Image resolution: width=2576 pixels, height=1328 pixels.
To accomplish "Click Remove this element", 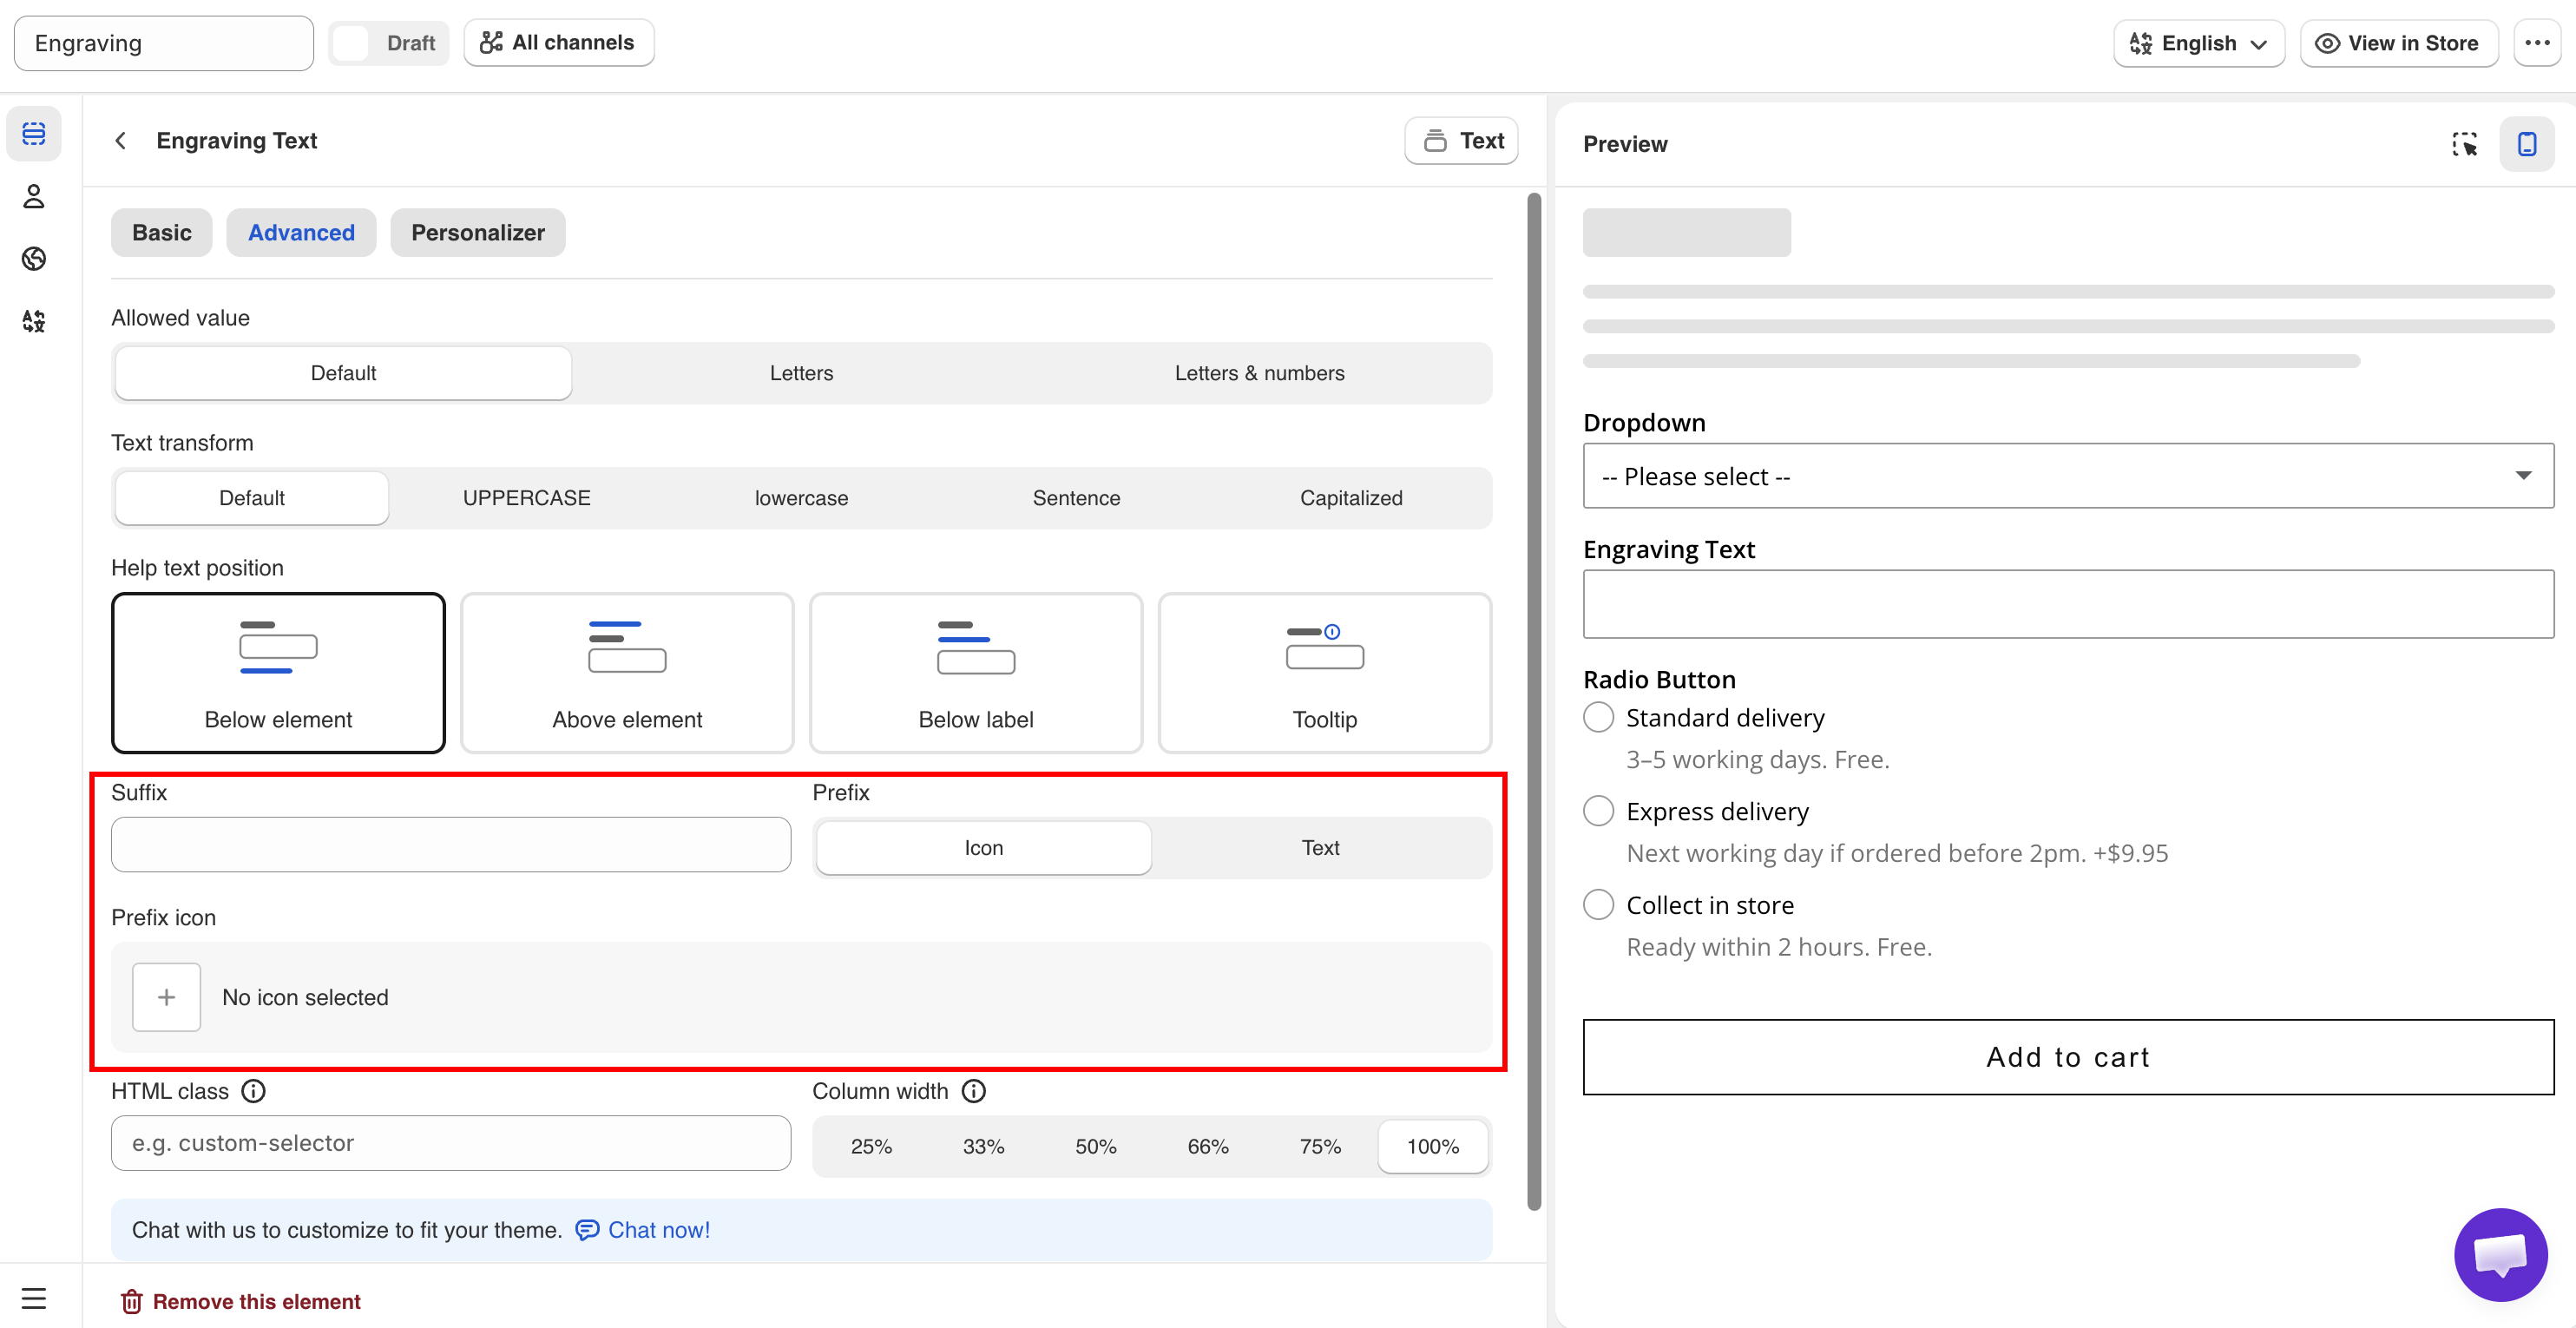I will (x=240, y=1301).
